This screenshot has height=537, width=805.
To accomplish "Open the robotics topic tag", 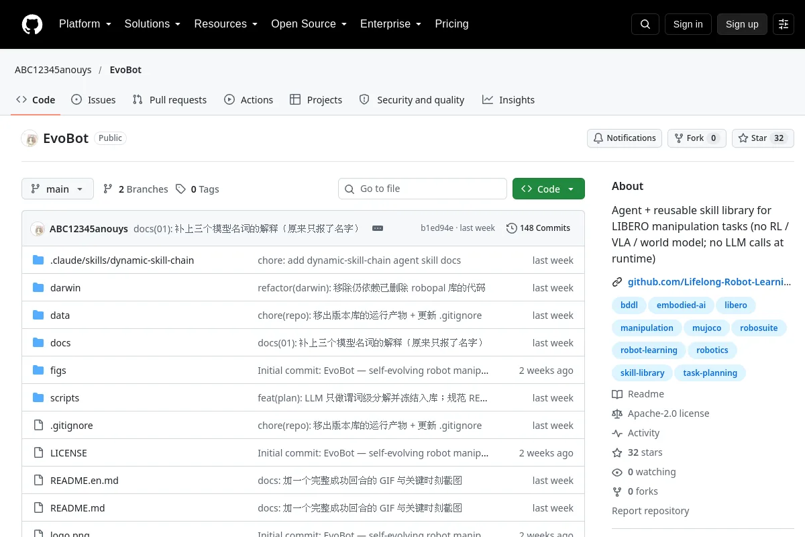I will point(712,350).
